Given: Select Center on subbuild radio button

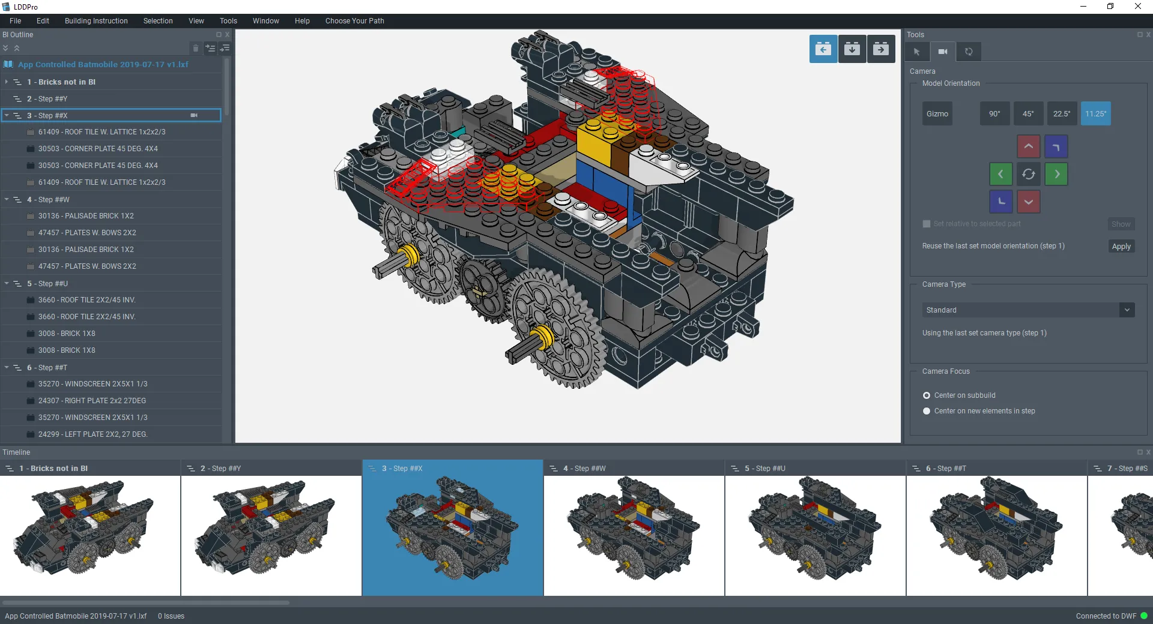Looking at the screenshot, I should [x=927, y=395].
